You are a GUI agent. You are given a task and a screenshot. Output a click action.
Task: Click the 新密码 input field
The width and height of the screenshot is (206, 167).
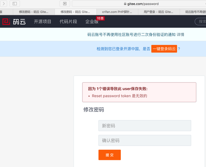pos(145,126)
